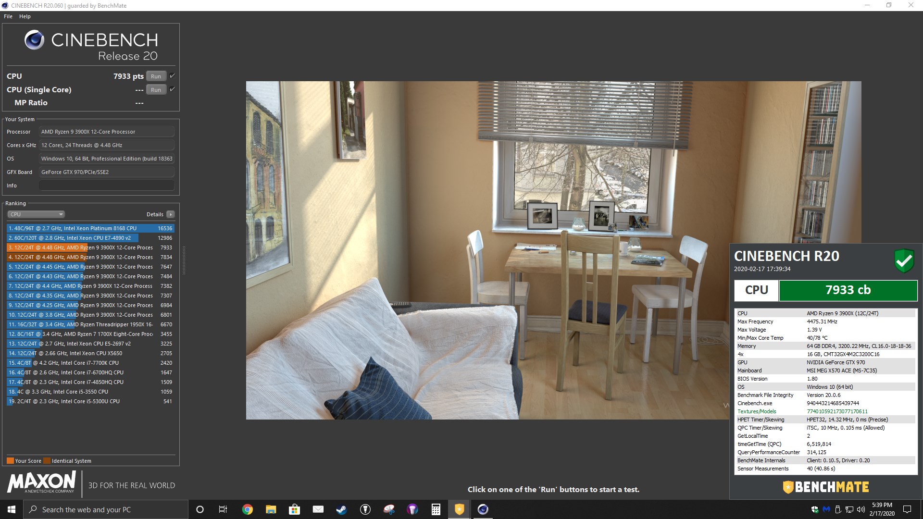
Task: Run the CPU (Single Core) test
Action: pos(156,90)
